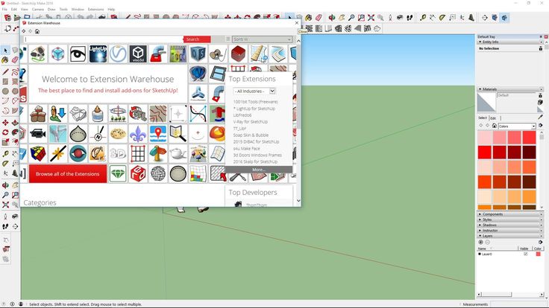Pick the bright red swatch in second row
The height and width of the screenshot is (308, 549).
click(485, 153)
